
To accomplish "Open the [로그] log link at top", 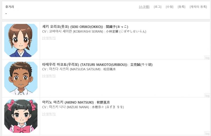I will point(157,7).
